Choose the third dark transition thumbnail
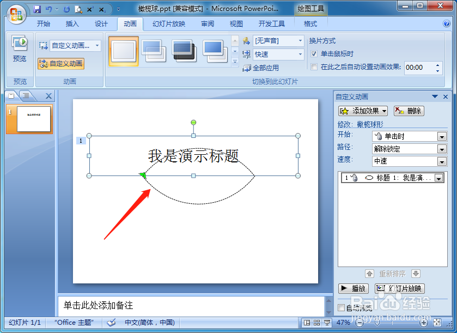Viewport: 457px width, 333px height. point(185,51)
